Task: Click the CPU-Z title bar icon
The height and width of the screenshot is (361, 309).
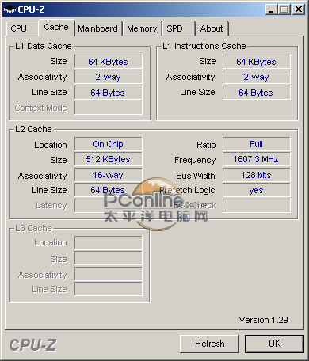Action: [10, 9]
